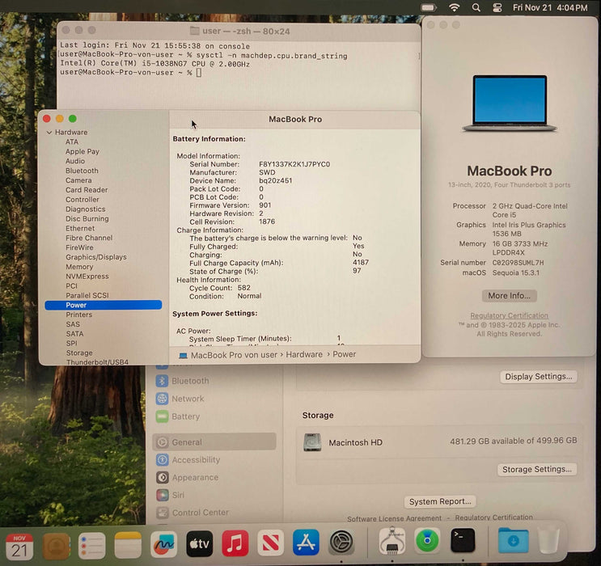Switch to Terminal via the Dock icon
Viewport: 601px width, 566px height.
point(463,540)
